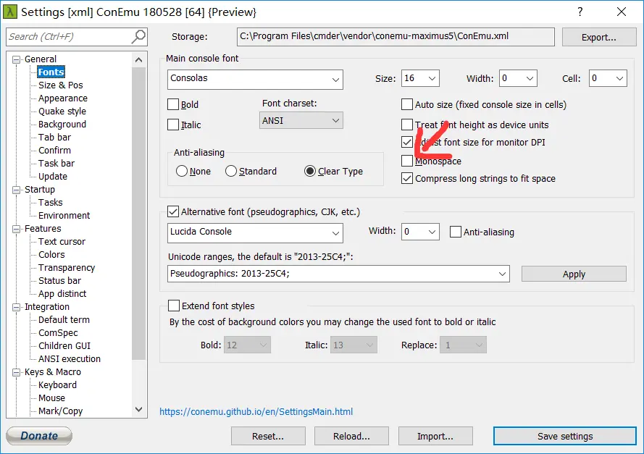Open Tasks settings page
The width and height of the screenshot is (644, 454).
pos(51,202)
